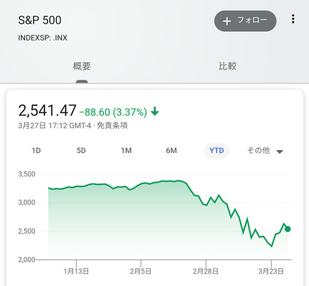309x286 pixels.
Task: Click the INDEXSP: .INX ticker label
Action: click(x=43, y=38)
